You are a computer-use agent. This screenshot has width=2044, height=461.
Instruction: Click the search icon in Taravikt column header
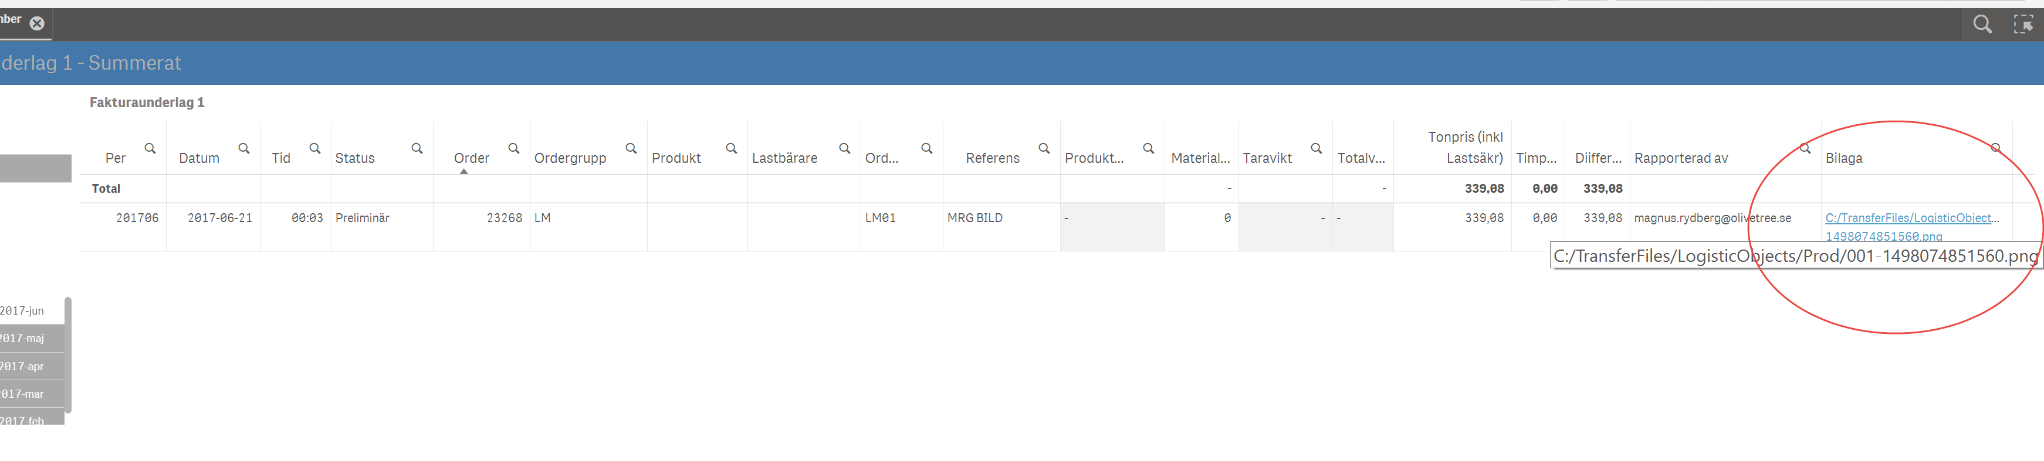[1317, 148]
